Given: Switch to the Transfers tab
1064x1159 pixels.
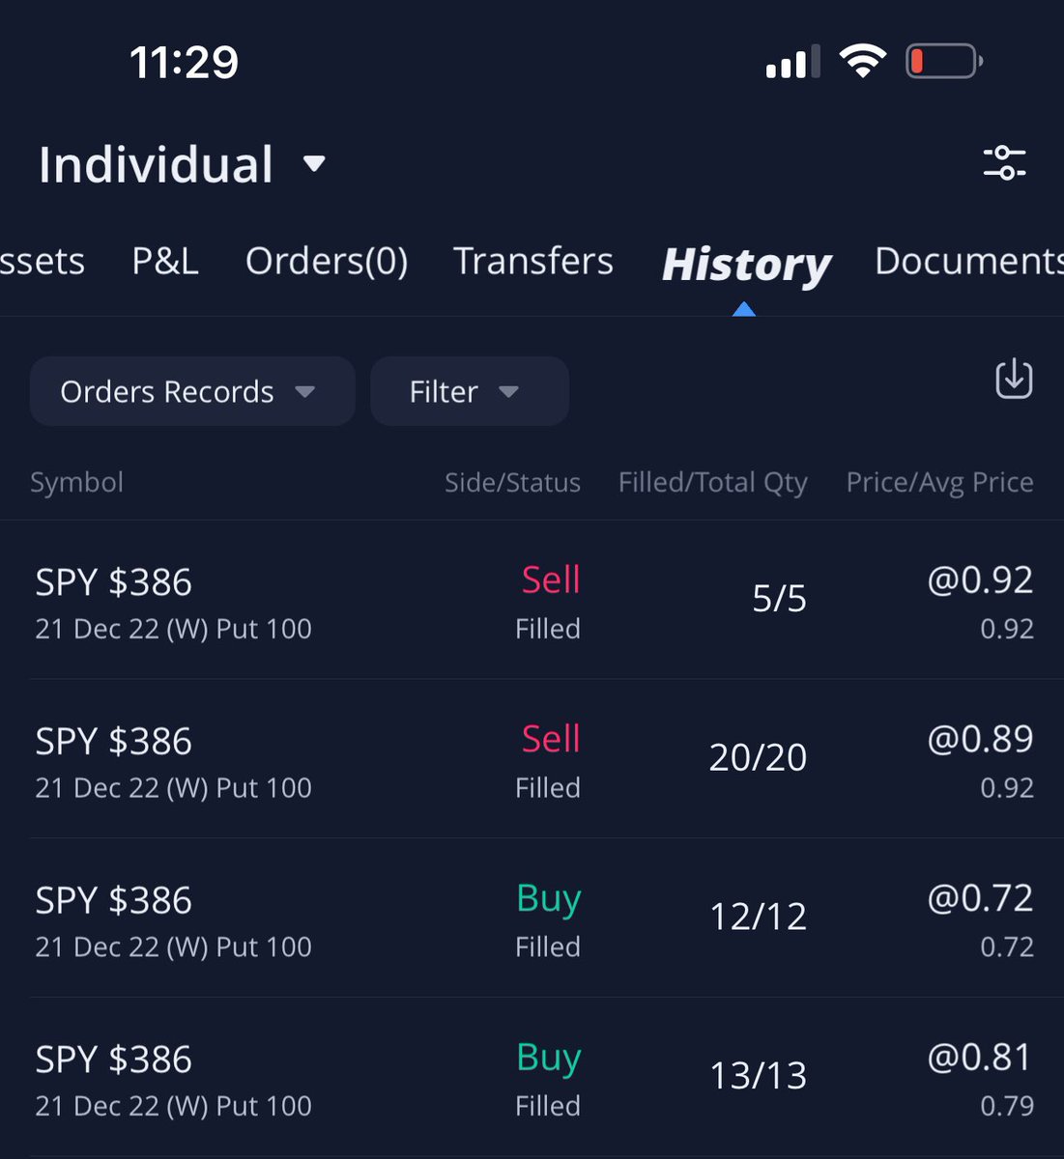Looking at the screenshot, I should (533, 261).
